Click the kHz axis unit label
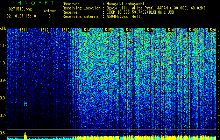Viewport: 220px width, 140px height. pyautogui.click(x=3, y=28)
